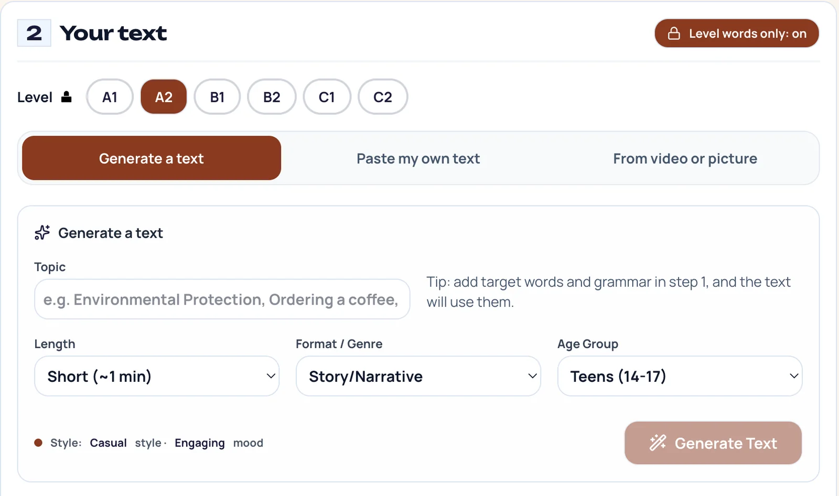Click the Generate Text button

click(713, 443)
